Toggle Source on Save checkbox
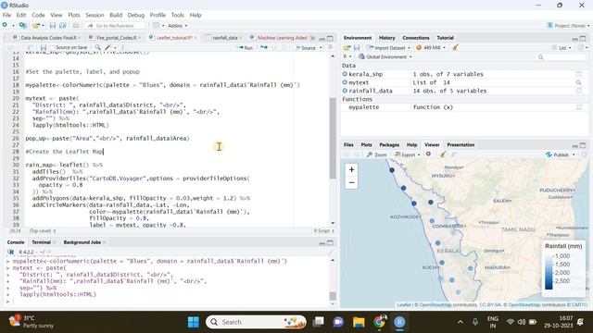The image size is (593, 333). click(53, 48)
